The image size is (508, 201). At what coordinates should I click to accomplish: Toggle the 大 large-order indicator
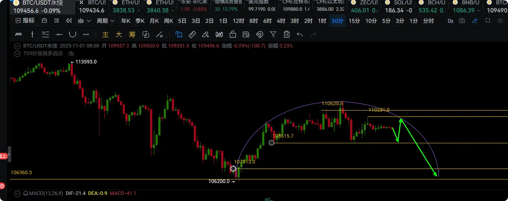tap(119, 34)
